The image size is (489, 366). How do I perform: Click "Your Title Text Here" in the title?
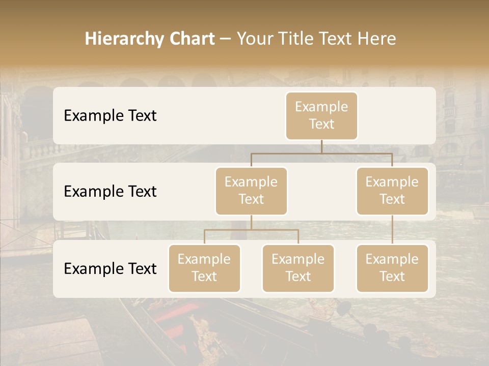tap(316, 39)
